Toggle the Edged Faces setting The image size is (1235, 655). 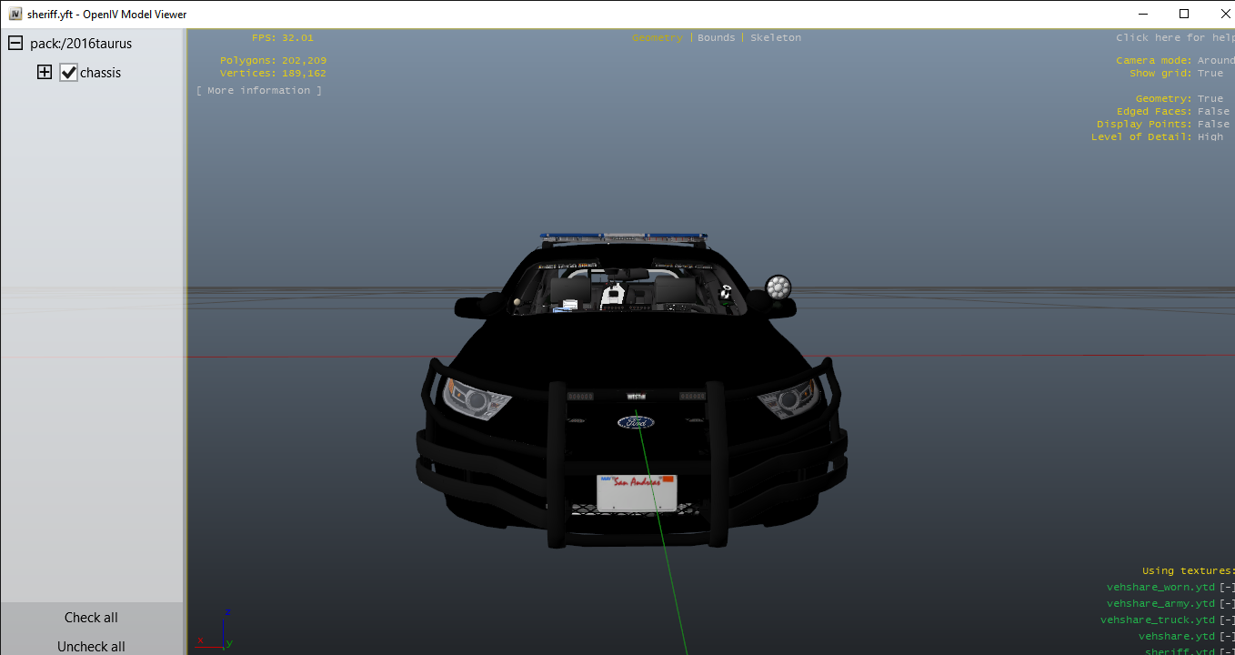[1212, 112]
